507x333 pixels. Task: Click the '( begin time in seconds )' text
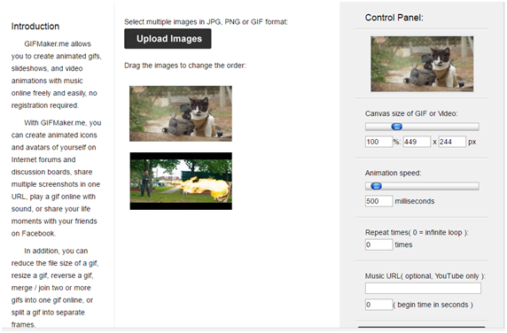coord(433,305)
